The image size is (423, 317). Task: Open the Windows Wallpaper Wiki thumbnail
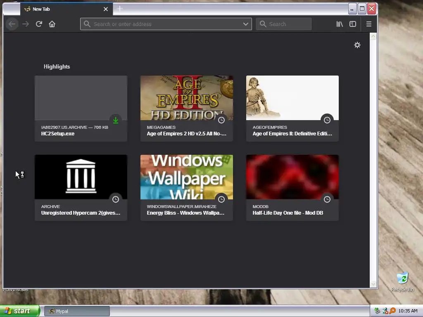(x=187, y=177)
